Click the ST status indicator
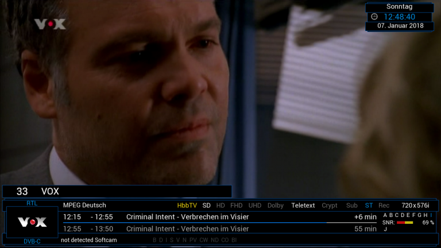 369,206
